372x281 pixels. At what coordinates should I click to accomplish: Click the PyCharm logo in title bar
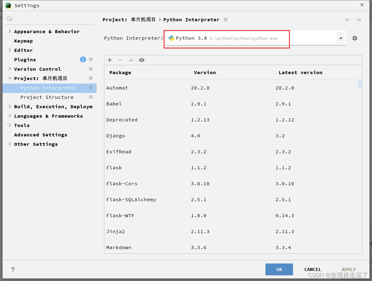[x=8, y=5]
